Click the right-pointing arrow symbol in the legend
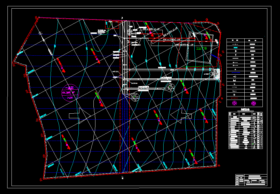Image resolution: width=280 pixels, height=194 pixels. point(235,77)
